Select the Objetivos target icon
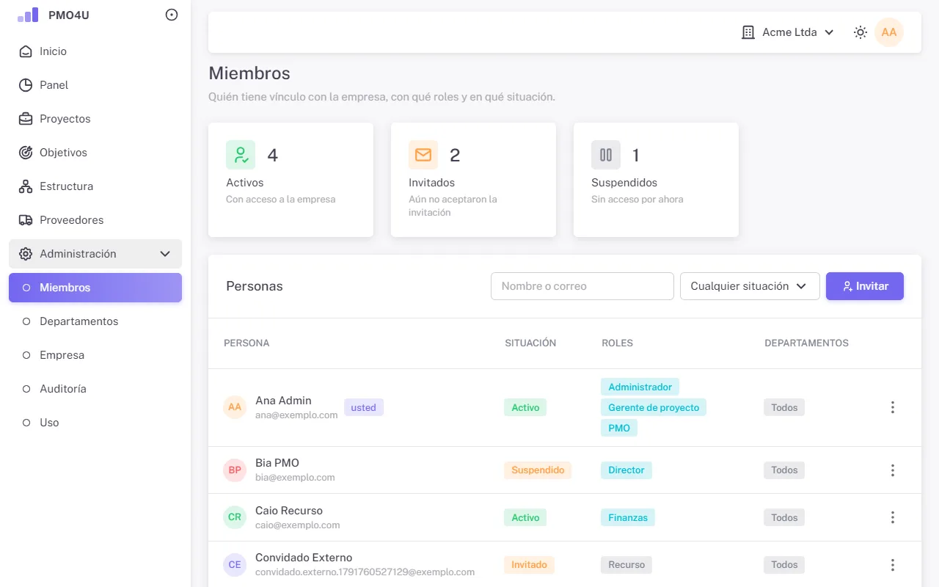The width and height of the screenshot is (939, 587). [x=26, y=153]
